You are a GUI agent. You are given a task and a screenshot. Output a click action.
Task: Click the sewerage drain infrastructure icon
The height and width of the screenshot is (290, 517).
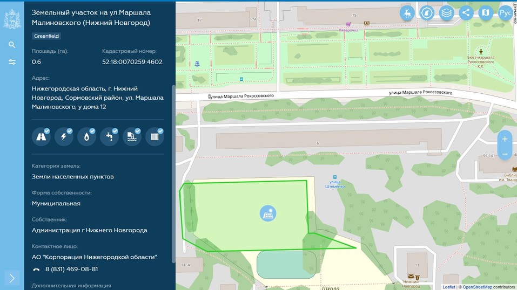(x=132, y=136)
